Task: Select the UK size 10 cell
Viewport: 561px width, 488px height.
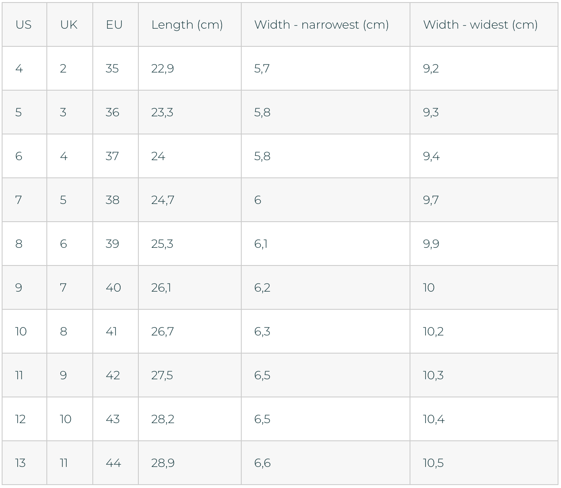Action: pos(70,419)
